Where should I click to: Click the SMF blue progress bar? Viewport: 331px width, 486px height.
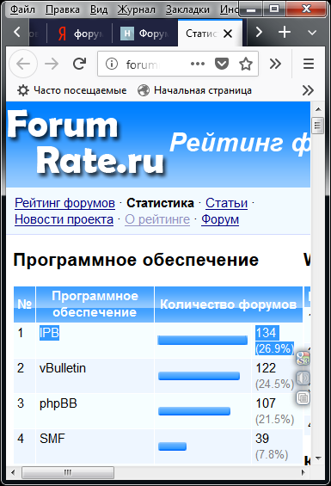point(172,446)
